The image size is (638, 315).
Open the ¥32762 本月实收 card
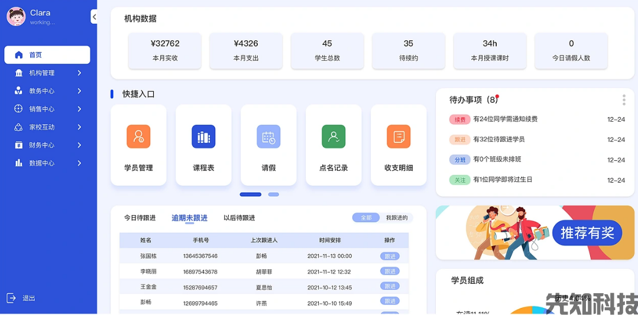[x=165, y=51]
